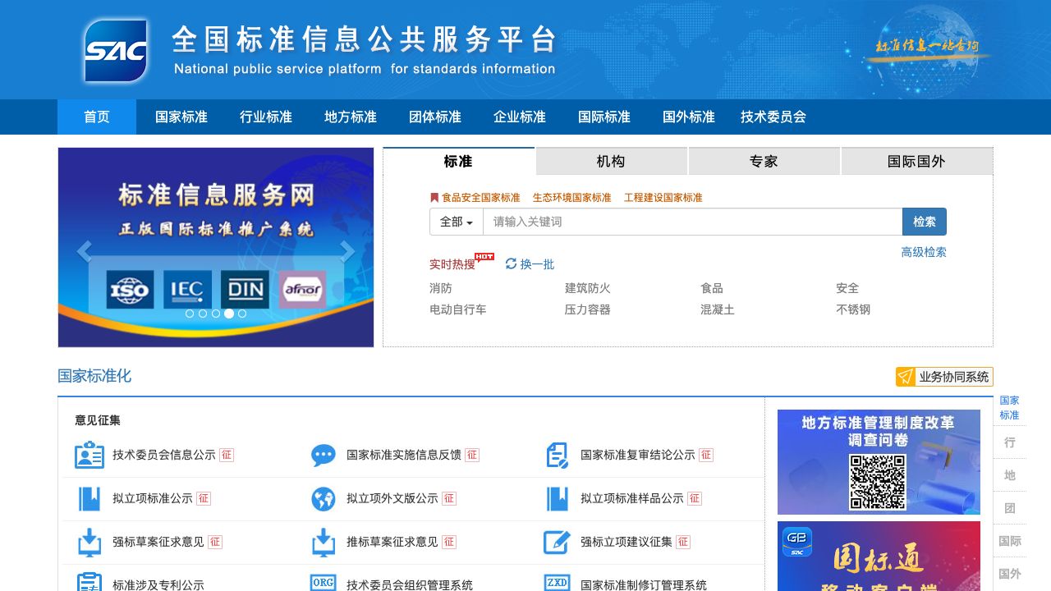This screenshot has width=1051, height=591.
Task: Open 国家标准 in the navigation bar
Action: click(x=181, y=117)
